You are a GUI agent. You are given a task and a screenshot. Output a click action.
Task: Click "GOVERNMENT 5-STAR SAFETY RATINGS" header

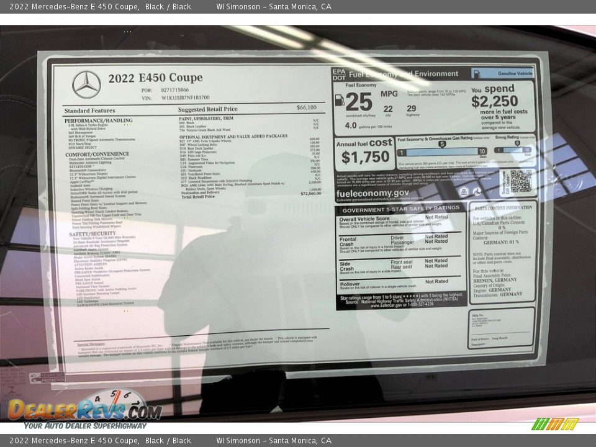pyautogui.click(x=400, y=209)
